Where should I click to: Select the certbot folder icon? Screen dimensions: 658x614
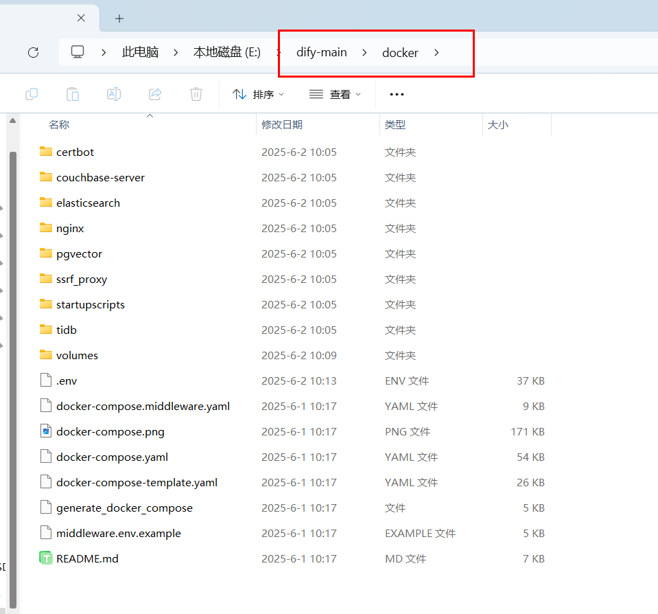(x=46, y=152)
